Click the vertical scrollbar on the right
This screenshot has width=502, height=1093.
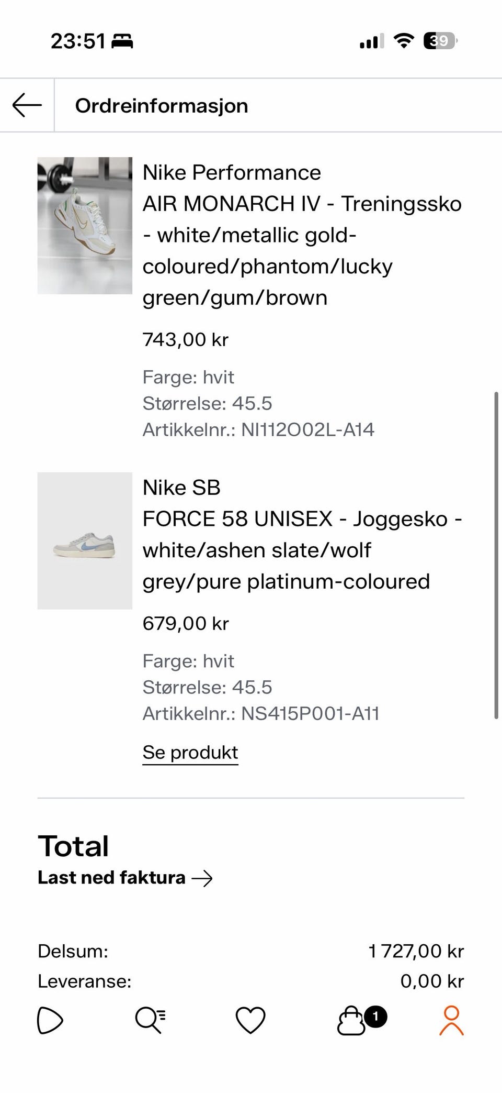[496, 555]
